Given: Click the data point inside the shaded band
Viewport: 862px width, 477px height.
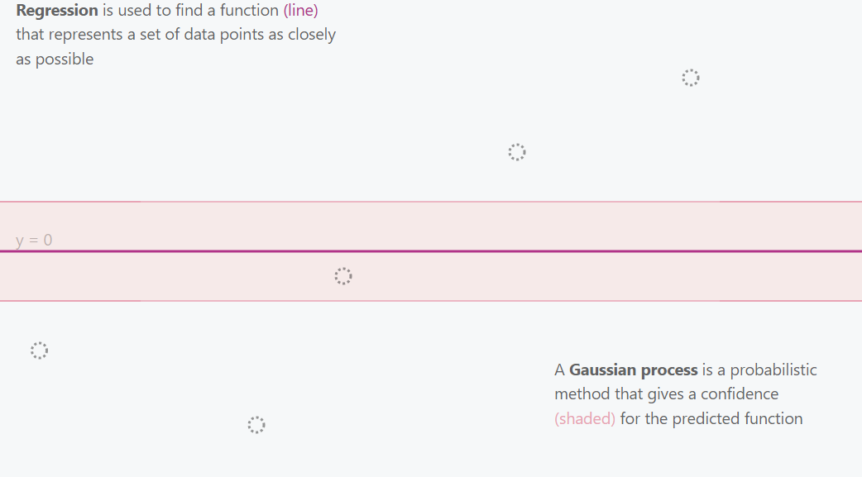Looking at the screenshot, I should click(343, 276).
